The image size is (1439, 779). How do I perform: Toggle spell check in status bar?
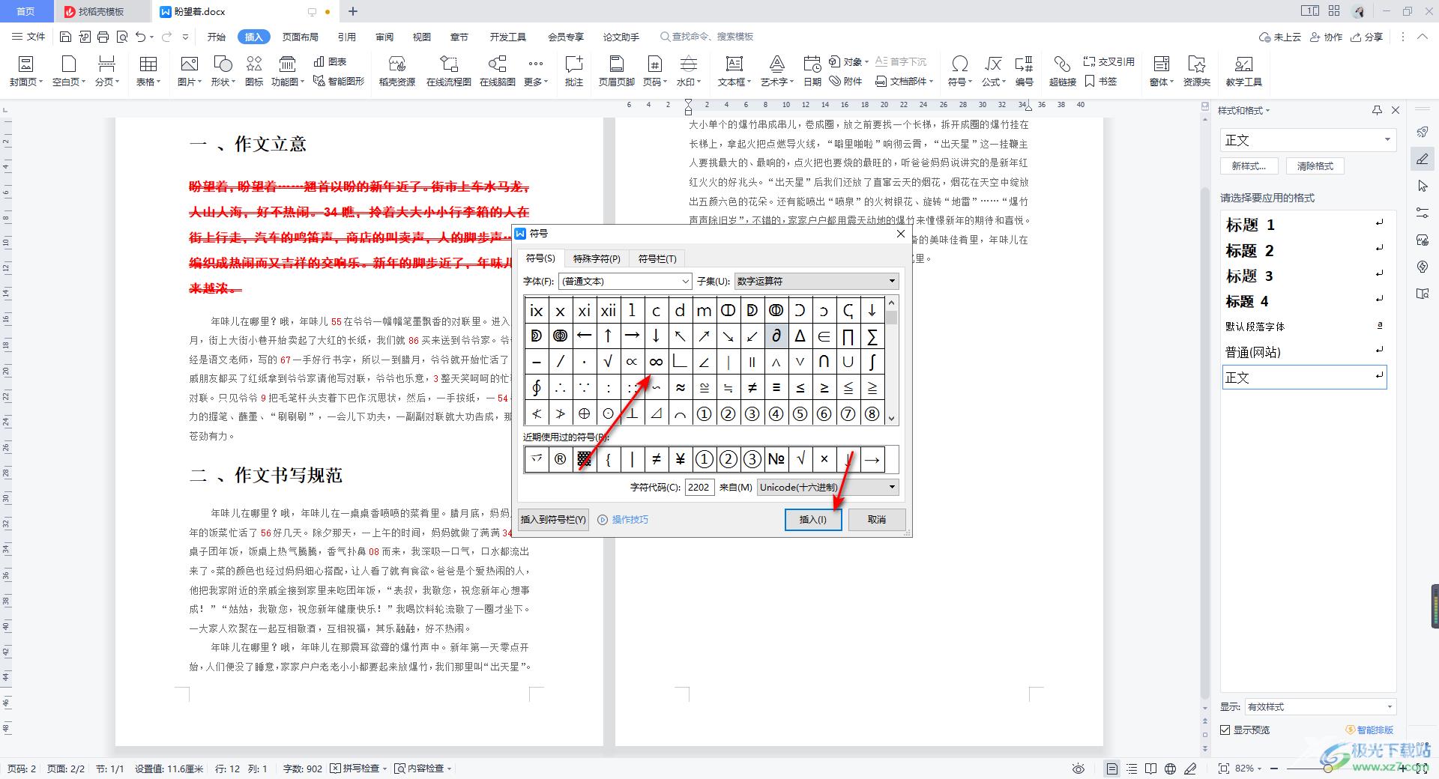pos(359,769)
